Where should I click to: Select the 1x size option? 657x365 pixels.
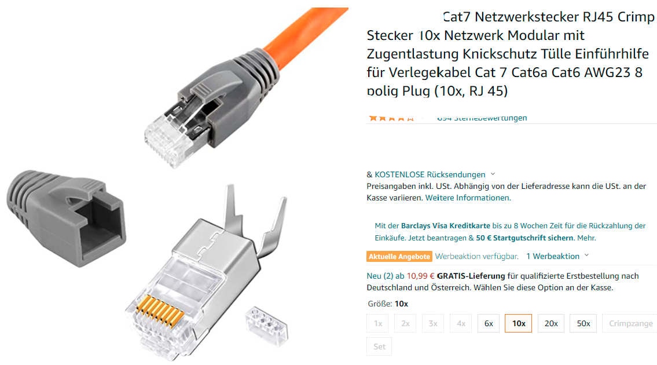(x=377, y=323)
